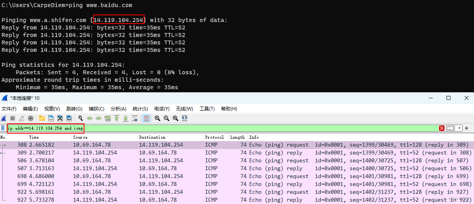Screen dimensions: 474x204
Task: Select packet 698 echo request row
Action: [x=237, y=176]
